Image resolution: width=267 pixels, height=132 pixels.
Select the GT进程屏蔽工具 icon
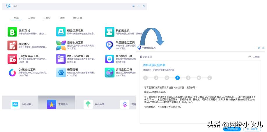tap(12, 59)
